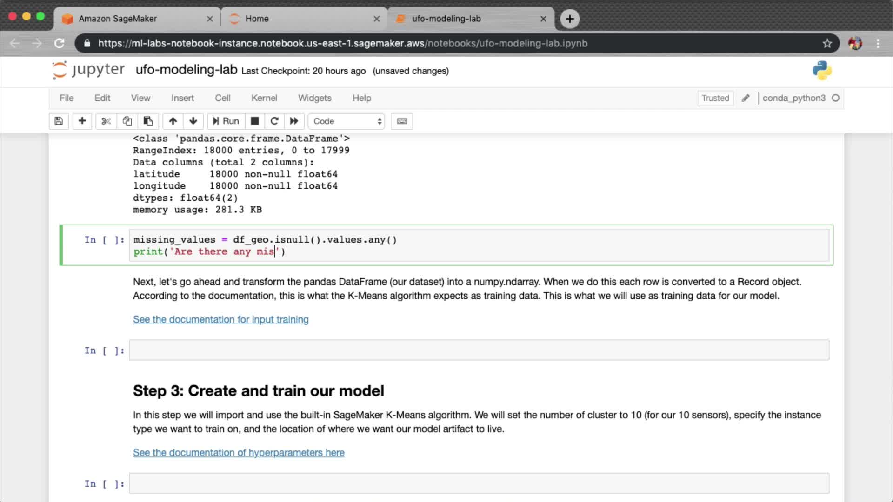
Task: Switch to the Amazon SageMaker tab
Action: (x=118, y=19)
